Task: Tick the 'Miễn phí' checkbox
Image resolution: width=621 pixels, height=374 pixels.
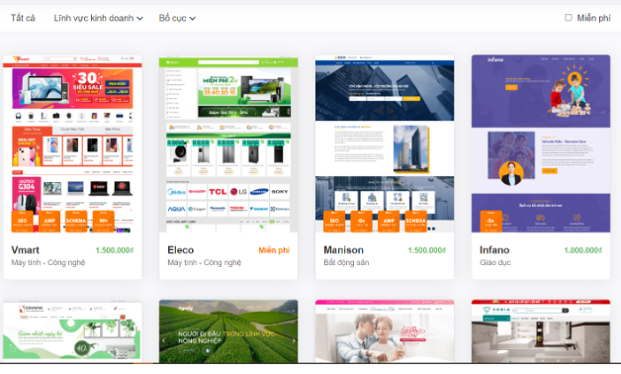Action: (569, 18)
